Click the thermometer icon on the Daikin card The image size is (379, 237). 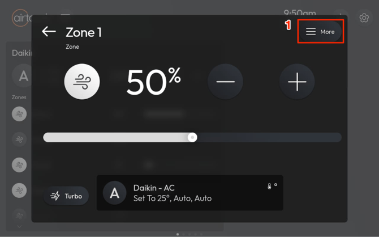270,186
